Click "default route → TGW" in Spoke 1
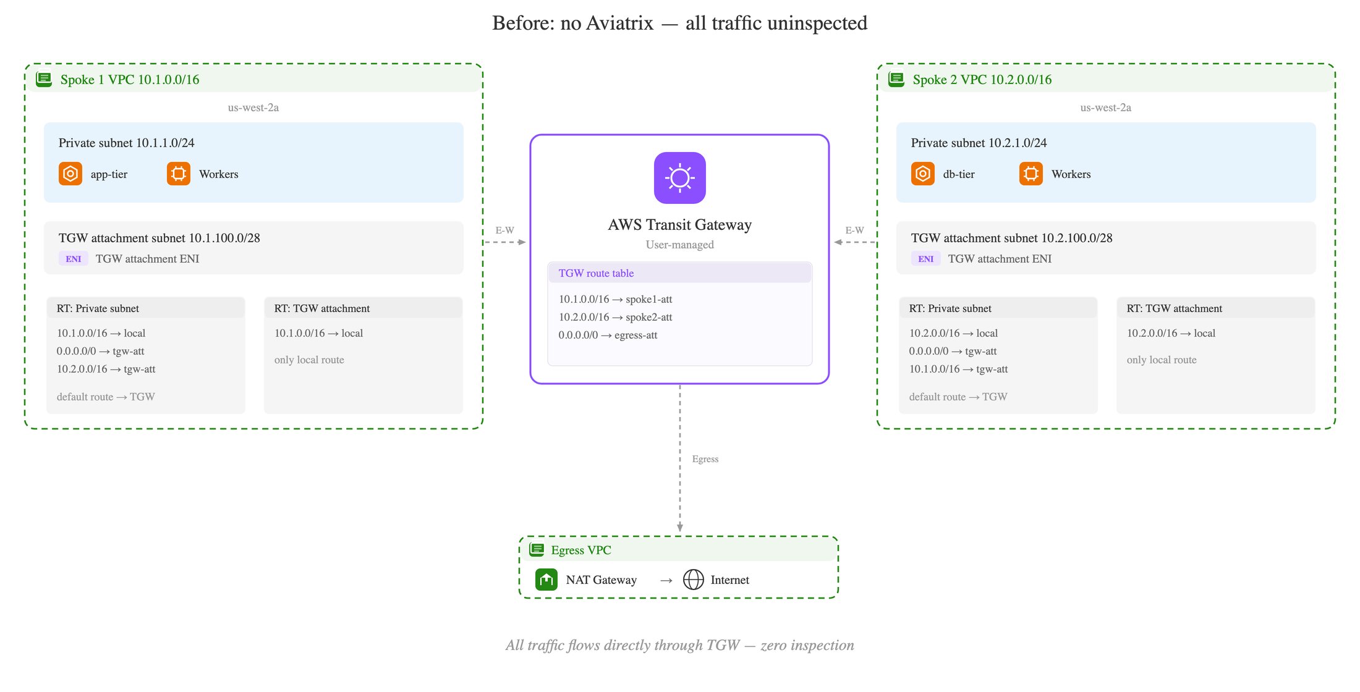The width and height of the screenshot is (1360, 692). click(x=106, y=397)
